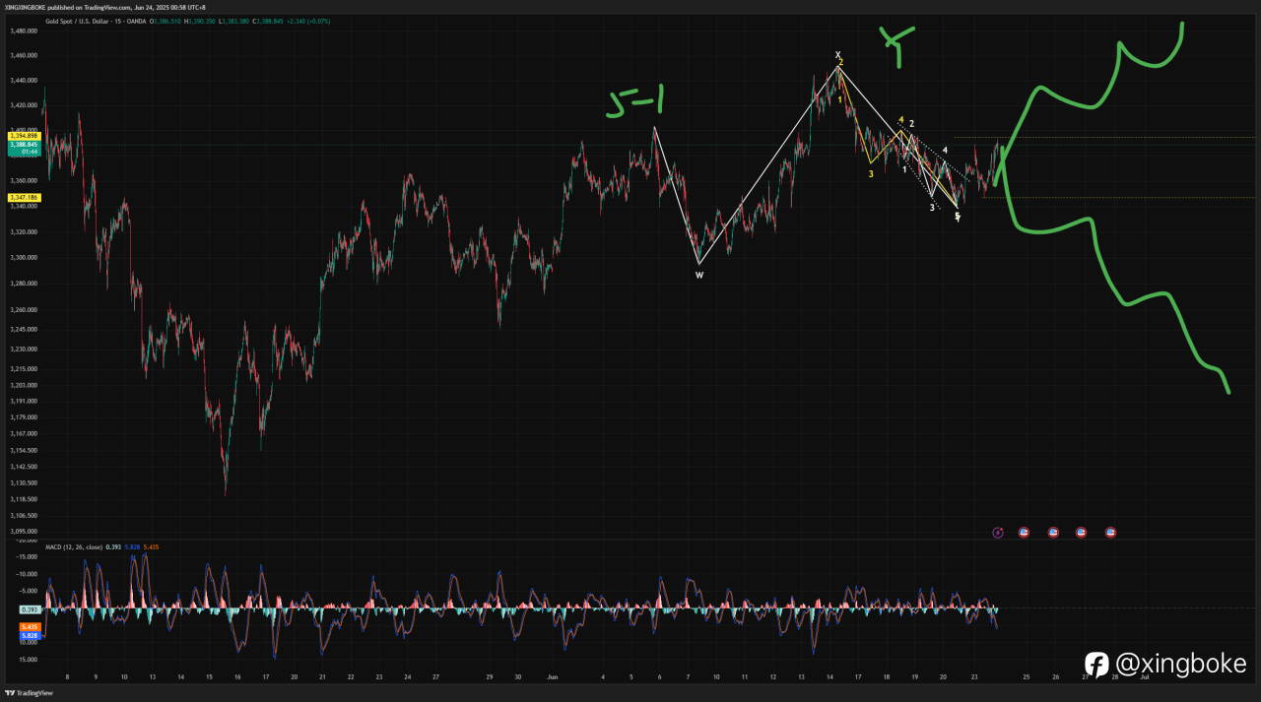Select the green handwritten Y annotation

tap(897, 44)
